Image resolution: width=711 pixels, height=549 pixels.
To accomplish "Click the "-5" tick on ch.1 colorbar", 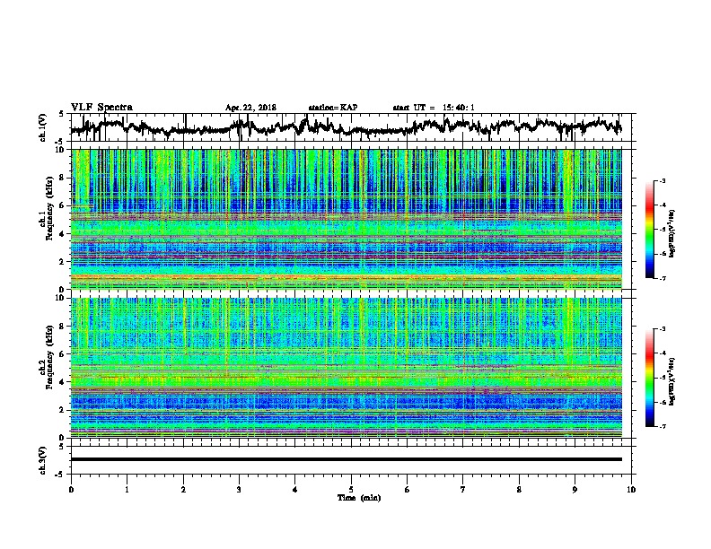I will [x=662, y=230].
